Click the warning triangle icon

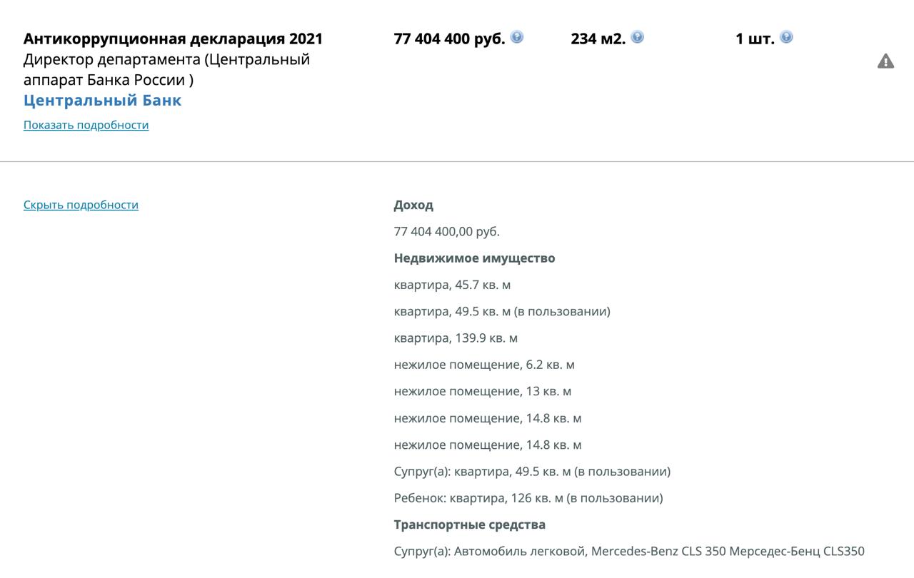(885, 61)
